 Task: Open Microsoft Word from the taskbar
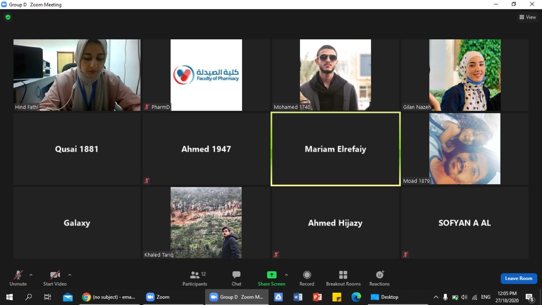(298, 297)
